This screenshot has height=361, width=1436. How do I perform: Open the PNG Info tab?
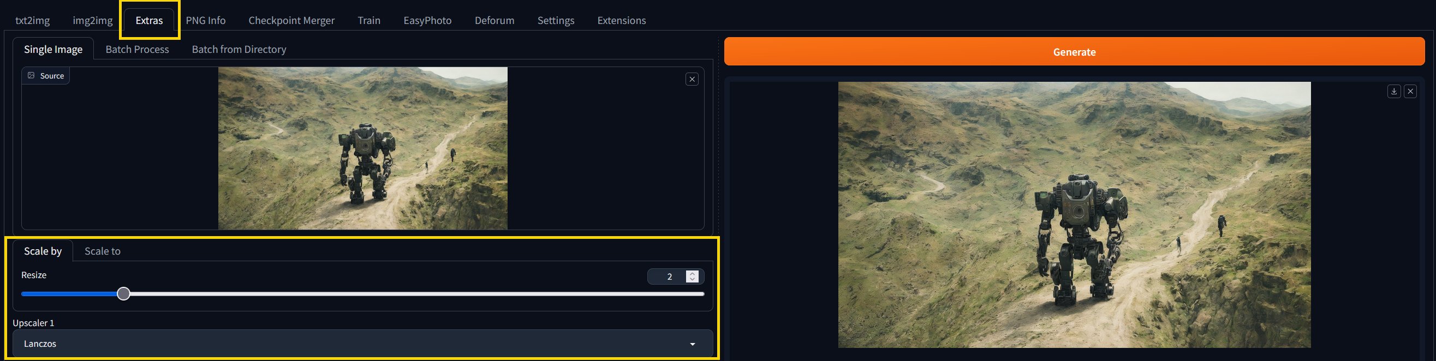206,21
